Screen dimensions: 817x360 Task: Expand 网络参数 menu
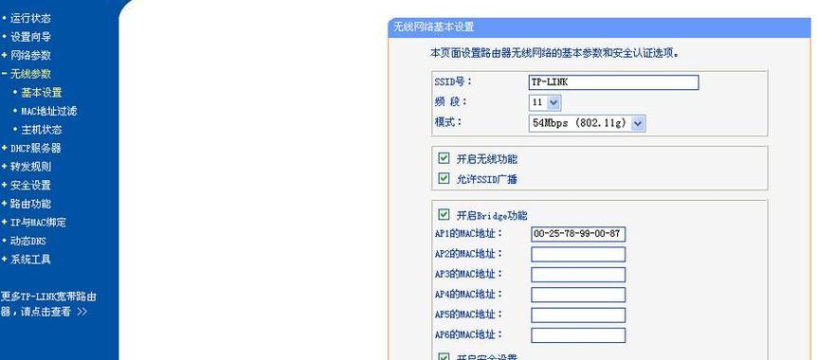tap(30, 55)
